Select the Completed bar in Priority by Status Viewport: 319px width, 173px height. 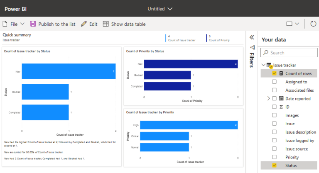click(x=167, y=86)
